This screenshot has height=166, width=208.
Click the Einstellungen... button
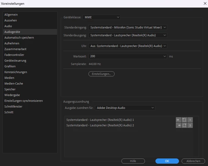[x=101, y=74]
